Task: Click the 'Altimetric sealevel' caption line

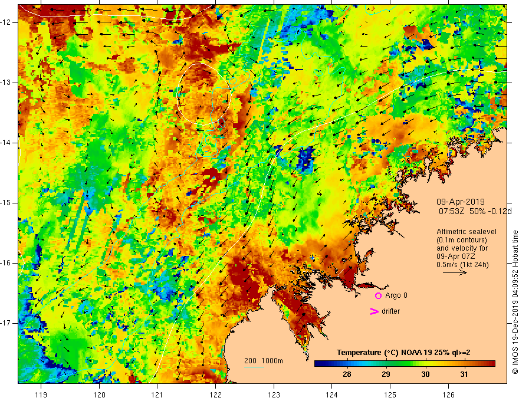Action: tap(467, 232)
